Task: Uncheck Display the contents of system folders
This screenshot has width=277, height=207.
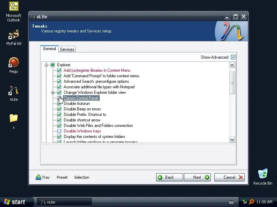Action: (59, 137)
